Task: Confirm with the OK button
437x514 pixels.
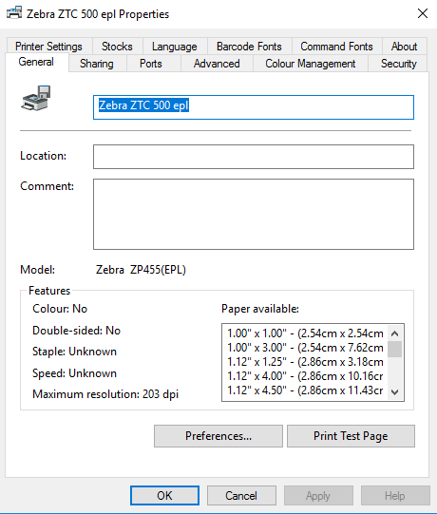Action: [x=164, y=496]
